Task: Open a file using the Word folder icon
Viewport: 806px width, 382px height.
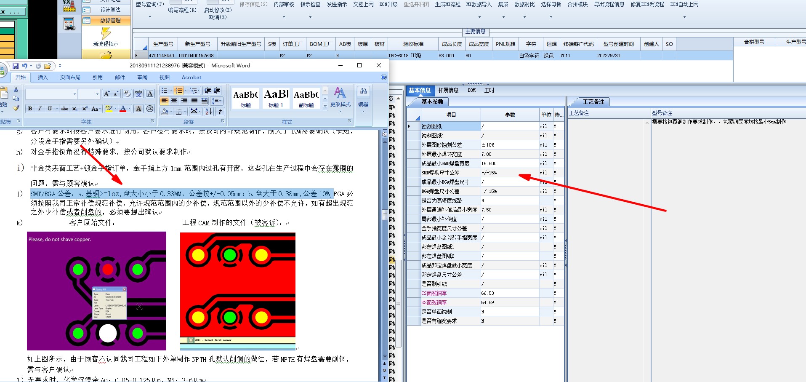Action: click(48, 66)
